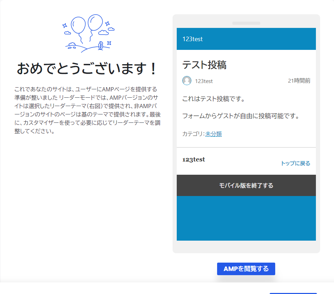This screenshot has width=334, height=294.
Task: Click the 123test site title in the blue header
Action: (x=192, y=39)
